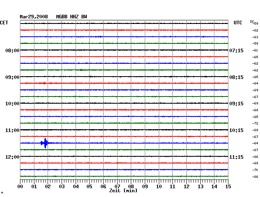Click the 09:00 CET time label

(x=12, y=77)
